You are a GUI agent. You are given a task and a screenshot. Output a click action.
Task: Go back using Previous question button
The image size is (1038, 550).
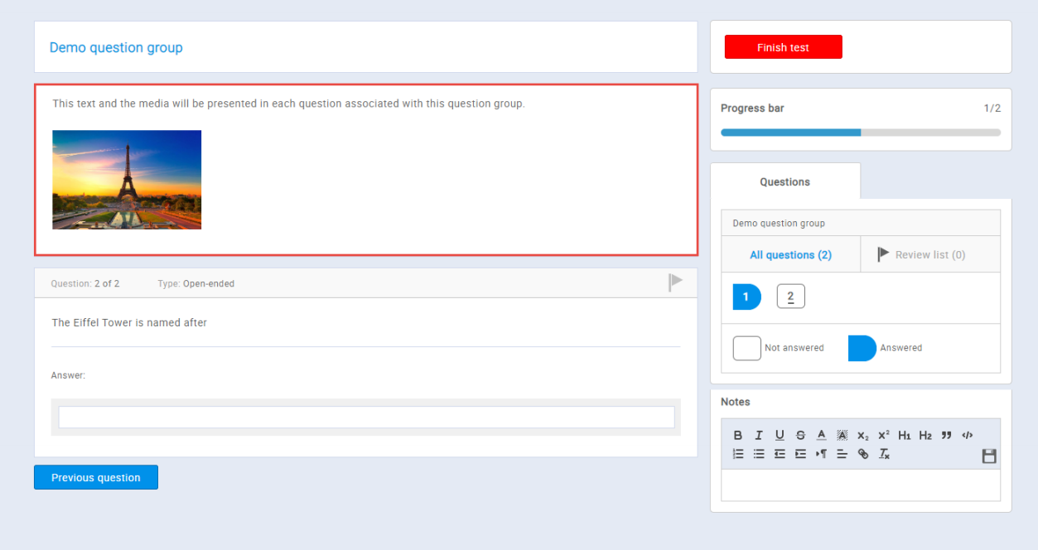[95, 477]
